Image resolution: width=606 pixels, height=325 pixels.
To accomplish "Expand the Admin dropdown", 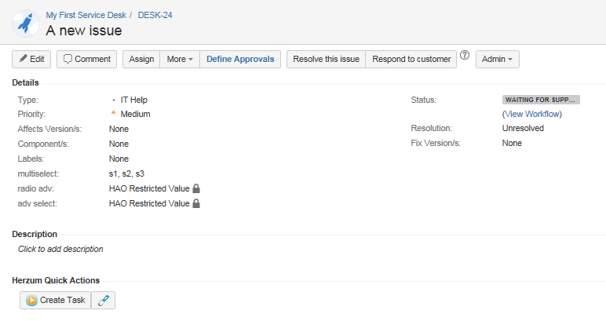I will [x=497, y=60].
